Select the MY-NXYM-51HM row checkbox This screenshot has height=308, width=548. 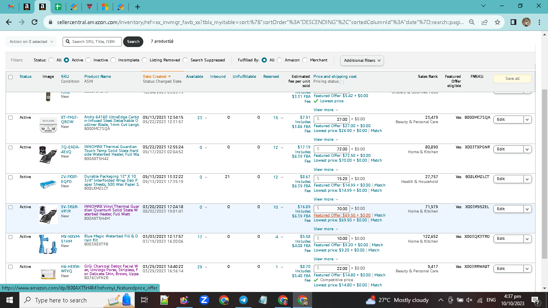pyautogui.click(x=10, y=237)
